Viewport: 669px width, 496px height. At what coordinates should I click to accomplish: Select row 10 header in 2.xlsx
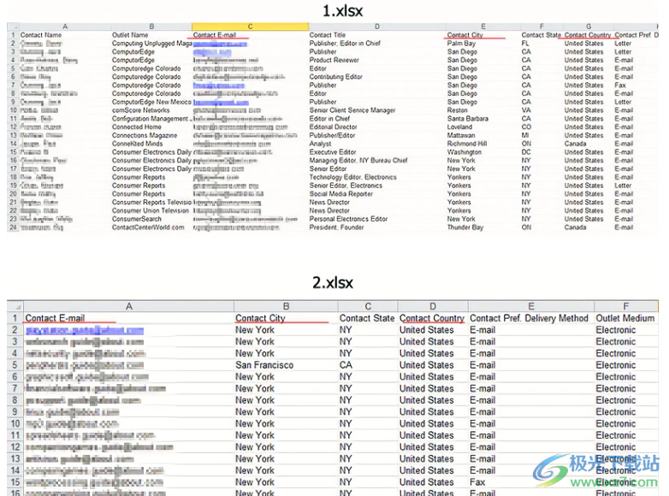point(15,423)
